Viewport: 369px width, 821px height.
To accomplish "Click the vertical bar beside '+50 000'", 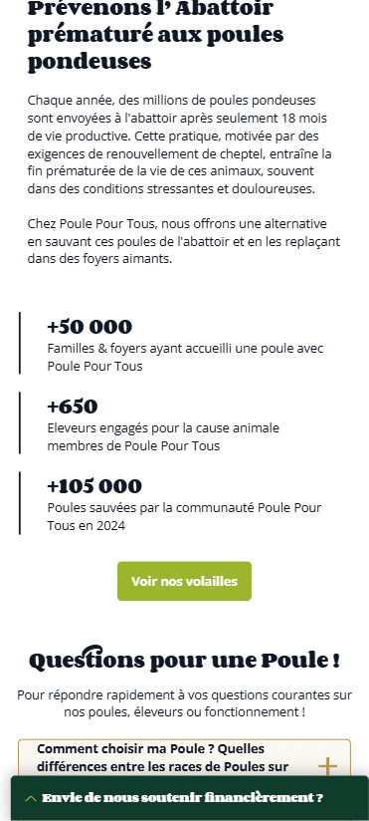I will click(x=20, y=343).
